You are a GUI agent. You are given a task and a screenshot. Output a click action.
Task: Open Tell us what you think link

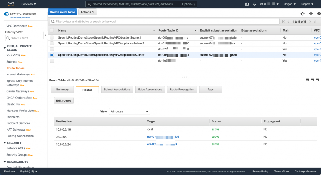[20, 18]
